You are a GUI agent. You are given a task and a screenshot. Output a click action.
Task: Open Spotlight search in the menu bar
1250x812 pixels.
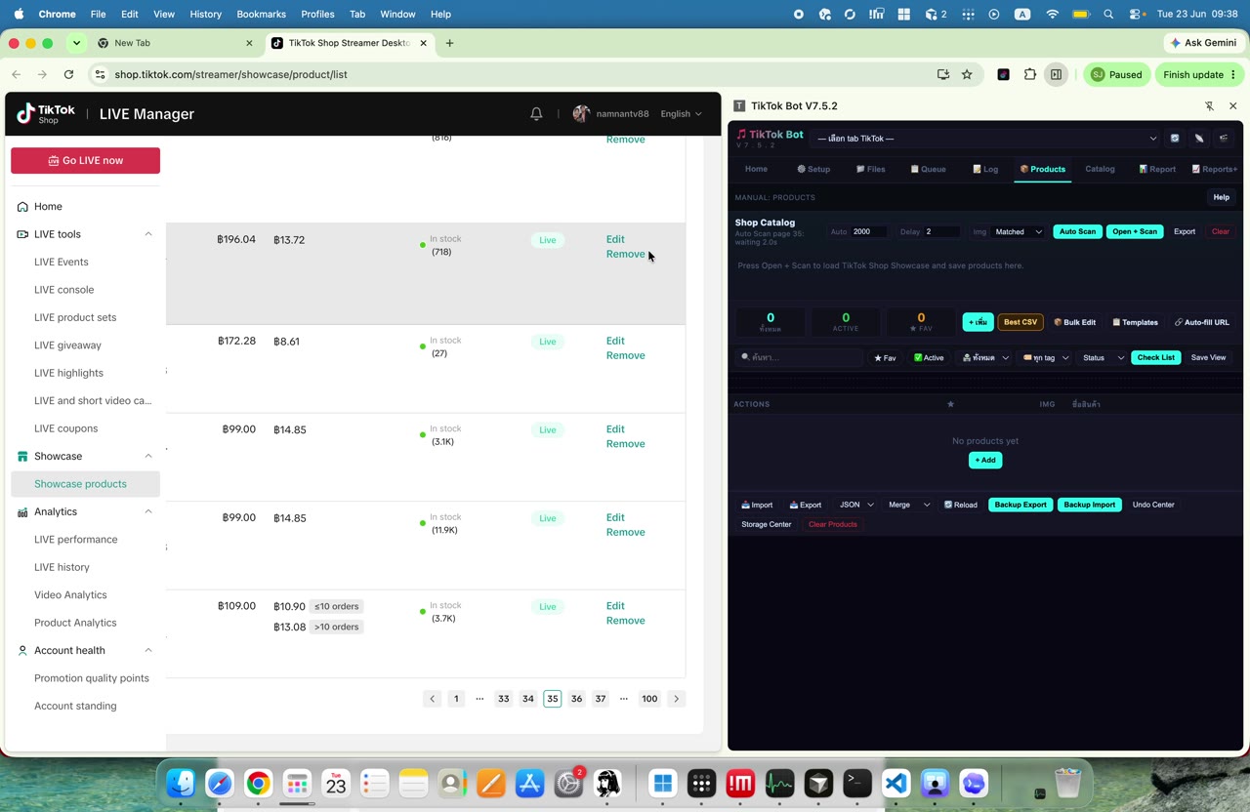point(1108,14)
